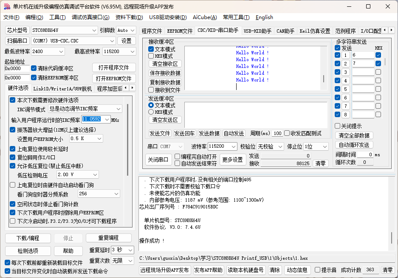Expand the 最低波特率 2400 dropdown
This screenshot has height=278, width=398.
[x=61, y=51]
